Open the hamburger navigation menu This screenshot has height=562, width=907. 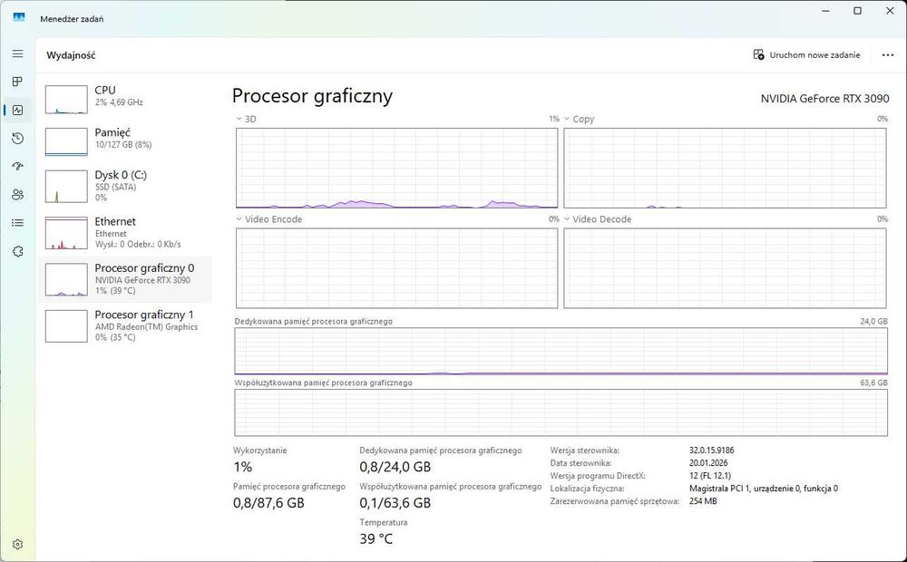click(18, 53)
